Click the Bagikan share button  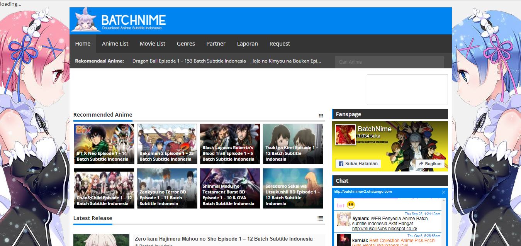(x=430, y=164)
